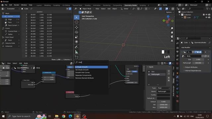Viewport: 212px width, 119px height.
Task: Open the File menu
Action: click(x=6, y=5)
